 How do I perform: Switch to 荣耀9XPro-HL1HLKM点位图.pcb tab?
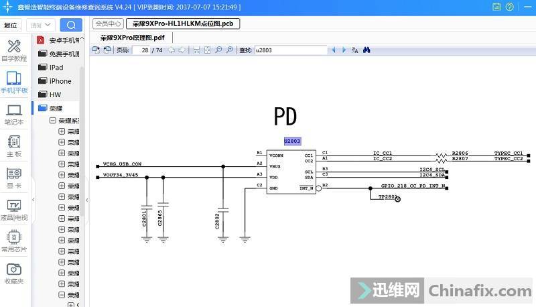coord(183,23)
